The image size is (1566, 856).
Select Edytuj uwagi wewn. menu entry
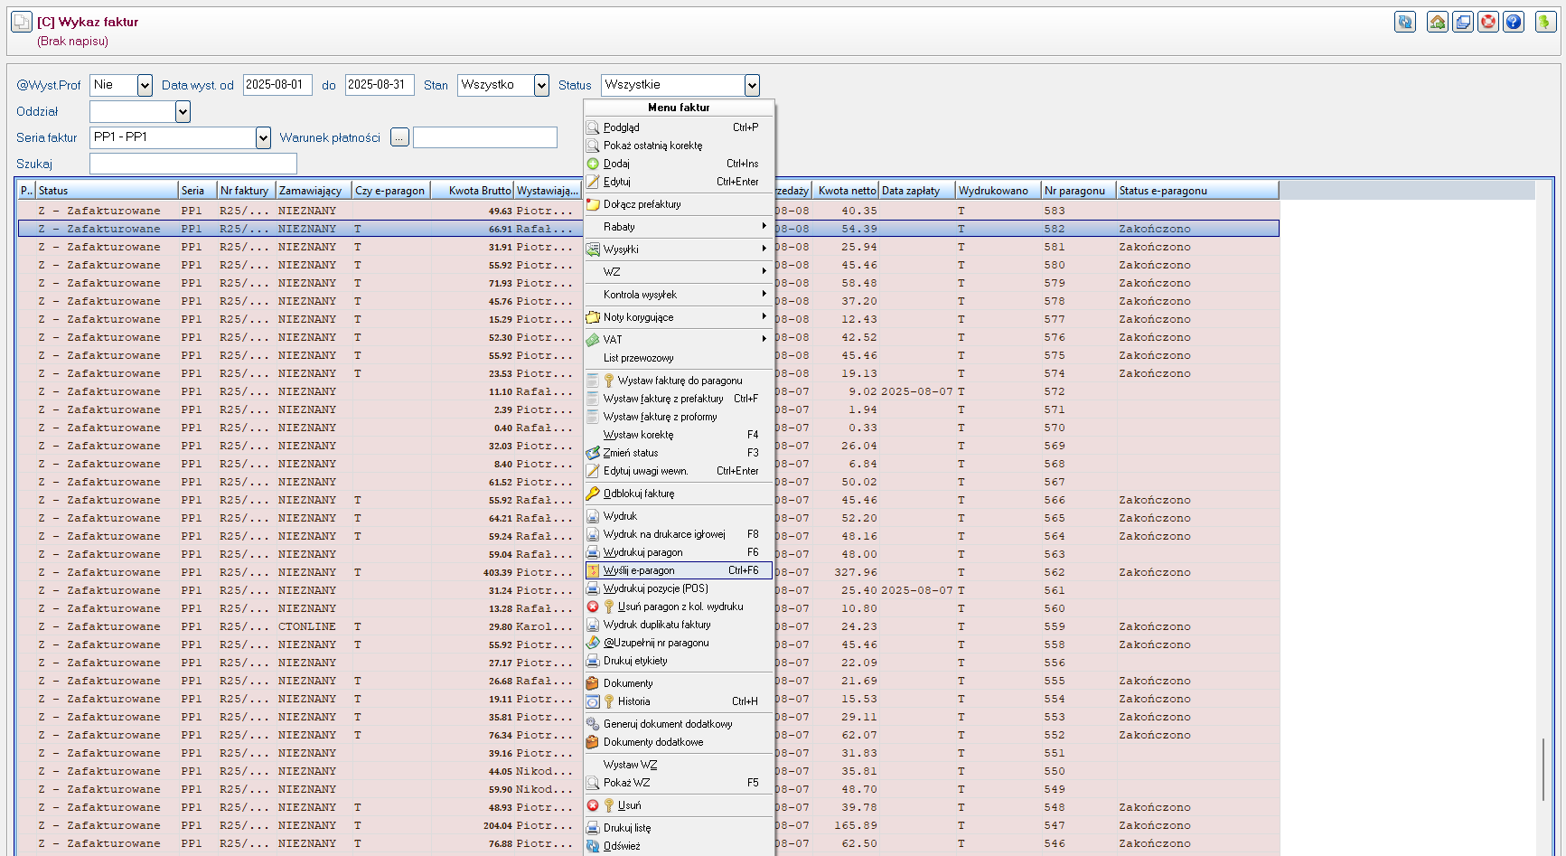click(x=679, y=471)
